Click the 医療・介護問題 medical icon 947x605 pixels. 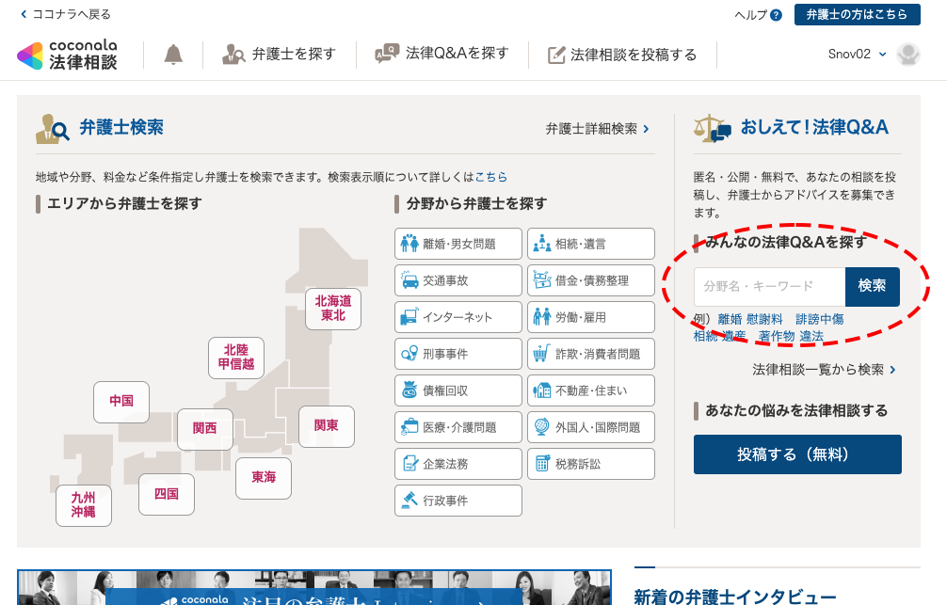tap(409, 427)
